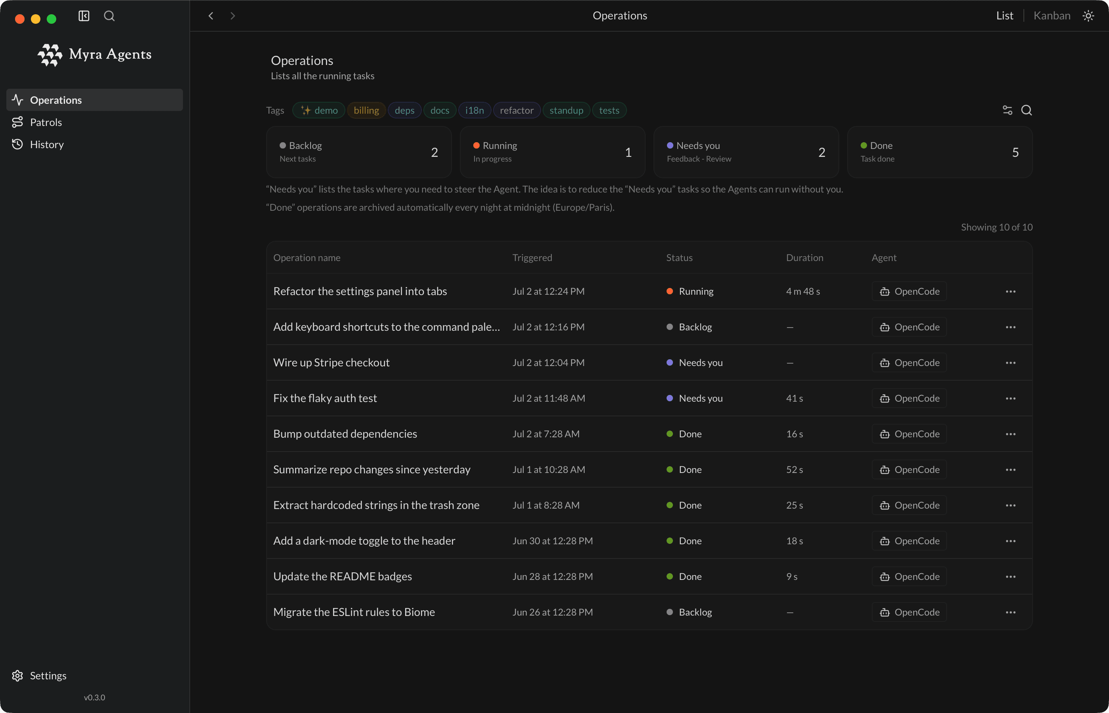Open more options for Refactor the settings panel row

click(1010, 291)
